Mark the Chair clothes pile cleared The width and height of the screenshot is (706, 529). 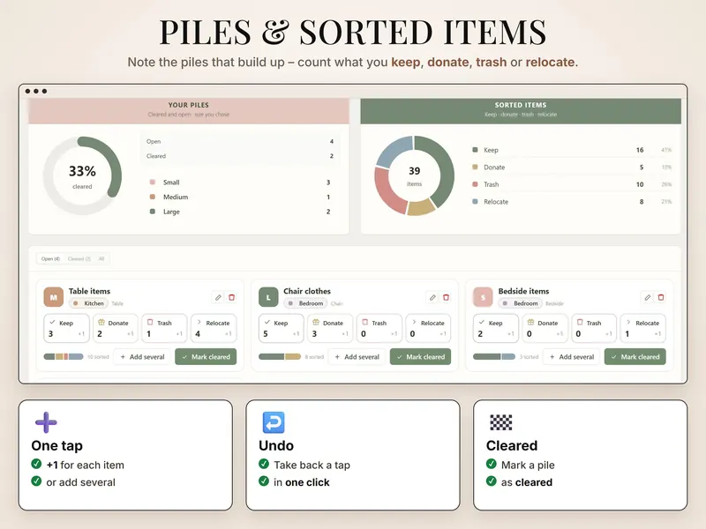[421, 357]
